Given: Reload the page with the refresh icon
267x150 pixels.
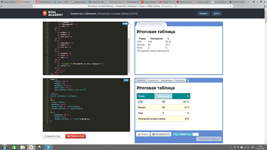Looking at the screenshot, I should tap(34, 6).
